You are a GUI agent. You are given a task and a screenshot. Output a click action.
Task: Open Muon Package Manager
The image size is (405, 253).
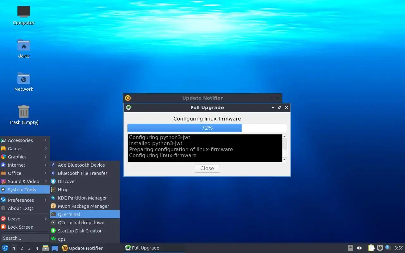tap(85, 206)
